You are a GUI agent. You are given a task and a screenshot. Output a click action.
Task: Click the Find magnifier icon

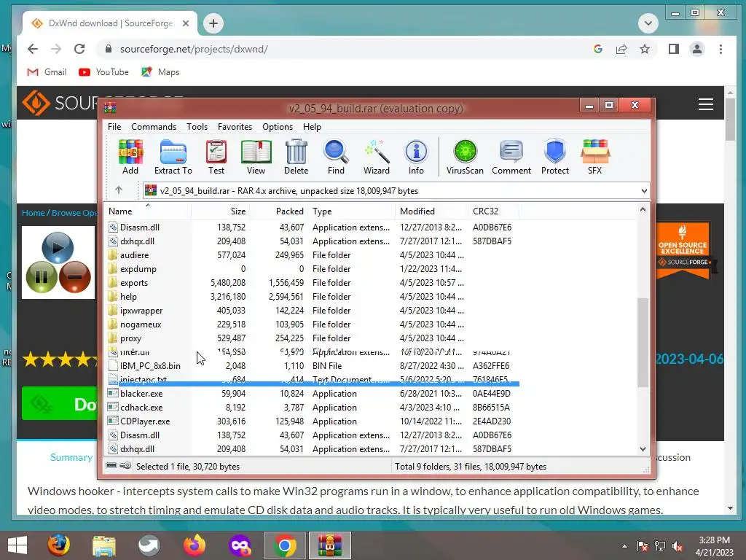click(336, 157)
